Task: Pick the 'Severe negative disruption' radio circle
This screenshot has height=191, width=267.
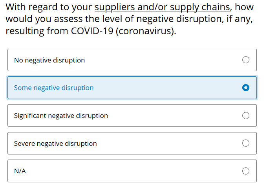Action: (x=246, y=143)
